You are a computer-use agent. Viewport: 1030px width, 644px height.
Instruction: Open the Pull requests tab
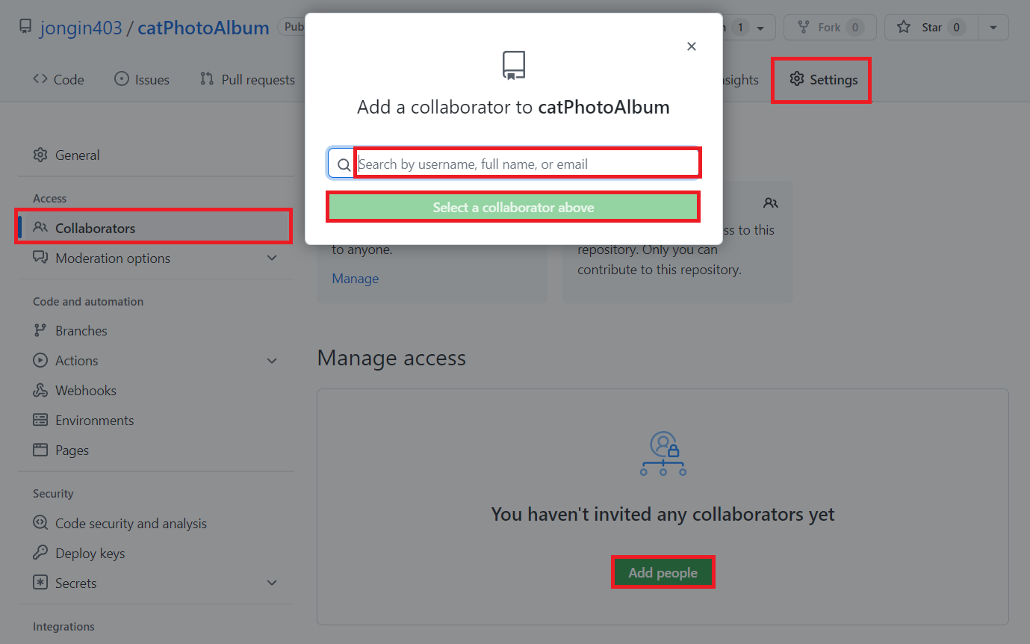[247, 79]
